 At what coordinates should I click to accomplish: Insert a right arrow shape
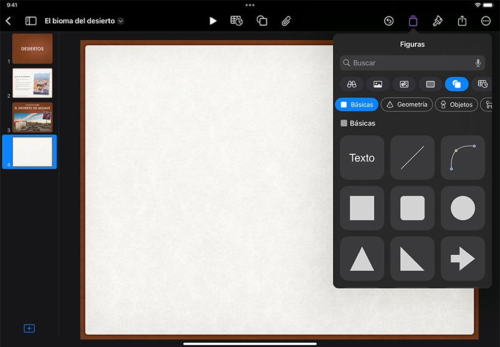(x=463, y=258)
